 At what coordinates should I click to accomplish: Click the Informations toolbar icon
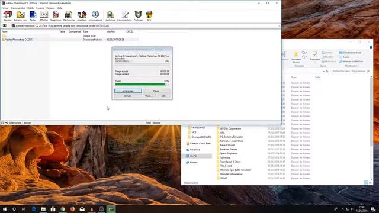(x=95, y=16)
